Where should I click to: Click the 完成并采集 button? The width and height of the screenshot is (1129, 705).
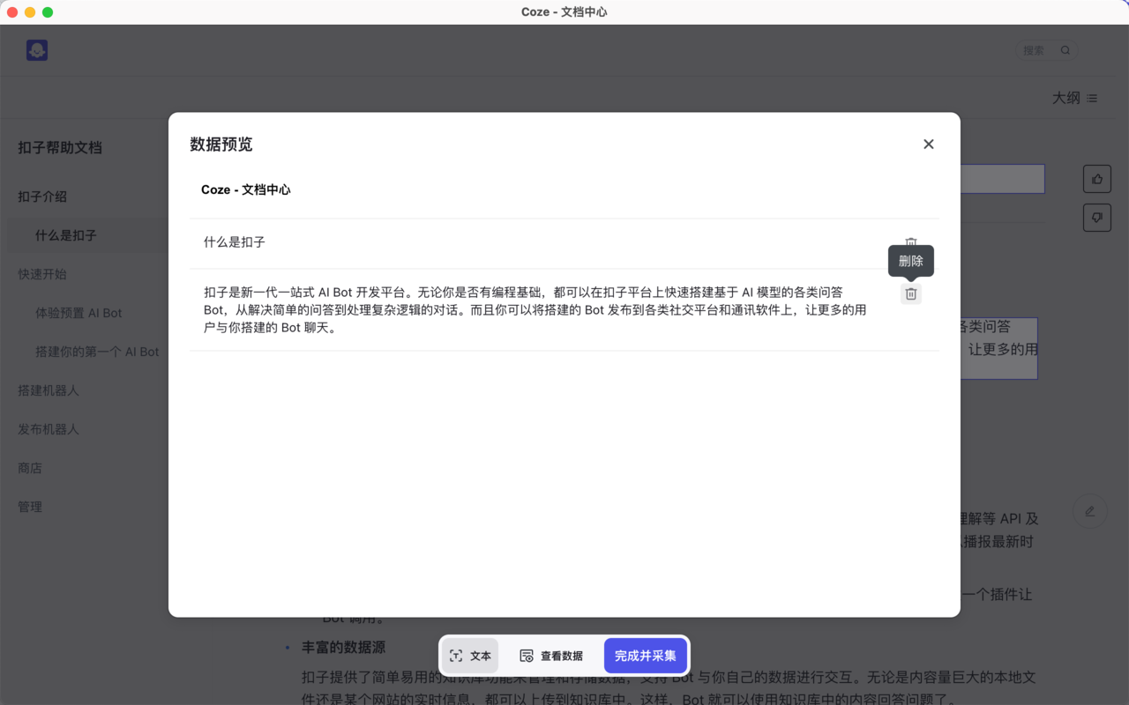click(x=646, y=656)
